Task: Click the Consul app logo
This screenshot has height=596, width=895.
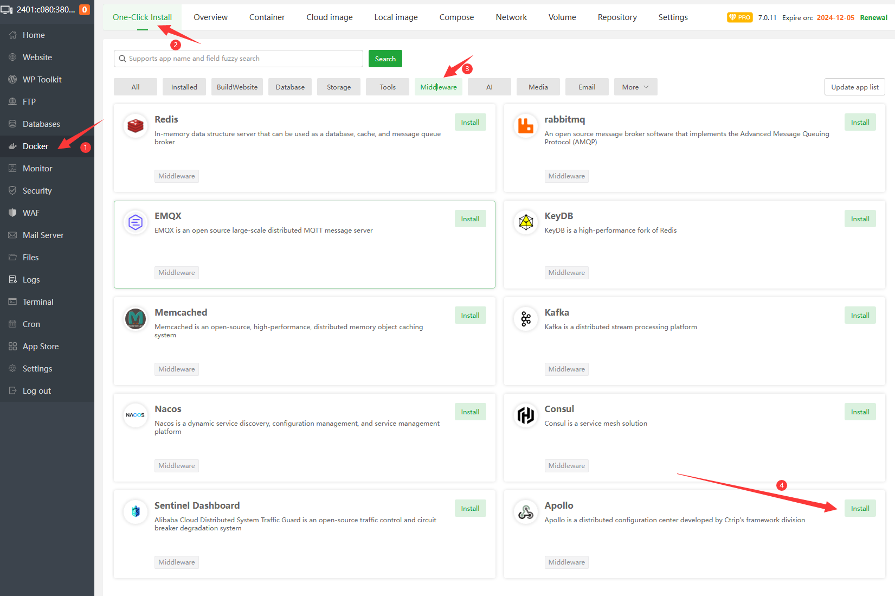Action: pyautogui.click(x=525, y=415)
